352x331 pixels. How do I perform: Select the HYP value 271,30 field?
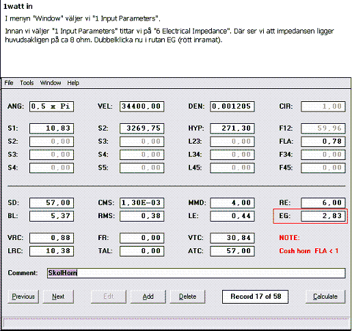(232, 129)
